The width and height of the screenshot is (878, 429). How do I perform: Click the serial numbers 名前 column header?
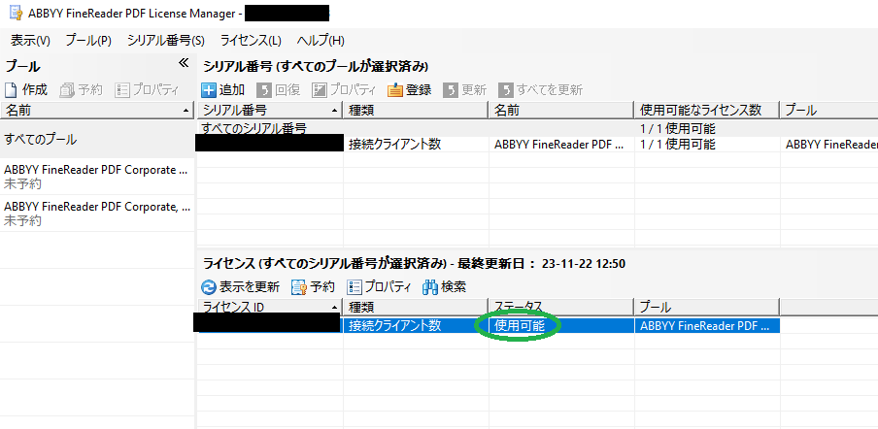point(561,111)
